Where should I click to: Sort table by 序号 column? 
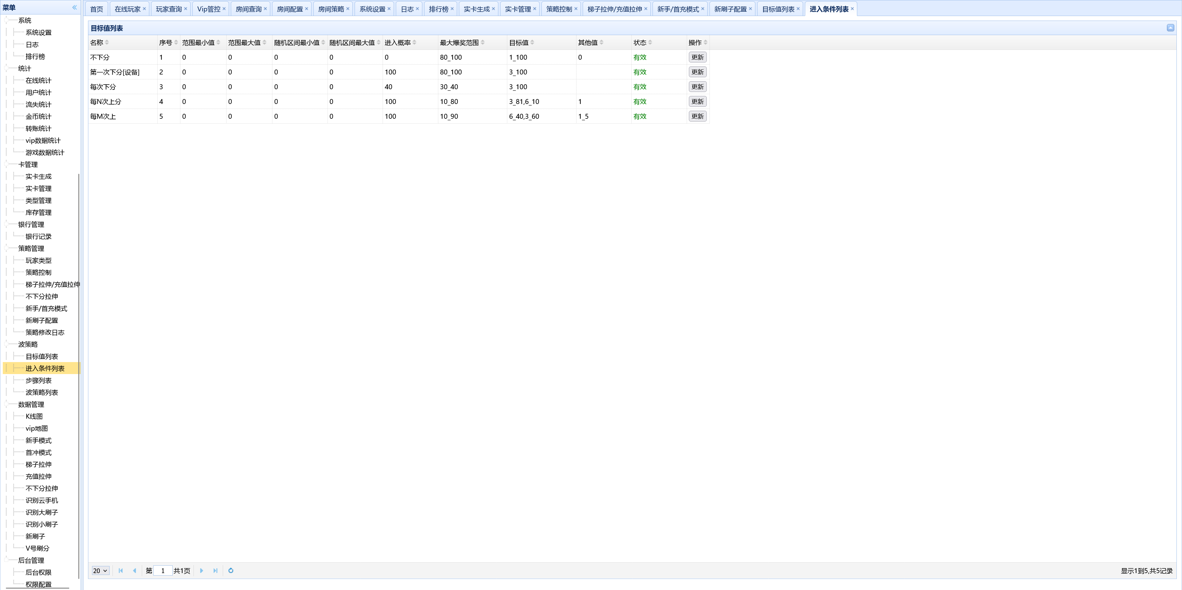click(x=165, y=43)
